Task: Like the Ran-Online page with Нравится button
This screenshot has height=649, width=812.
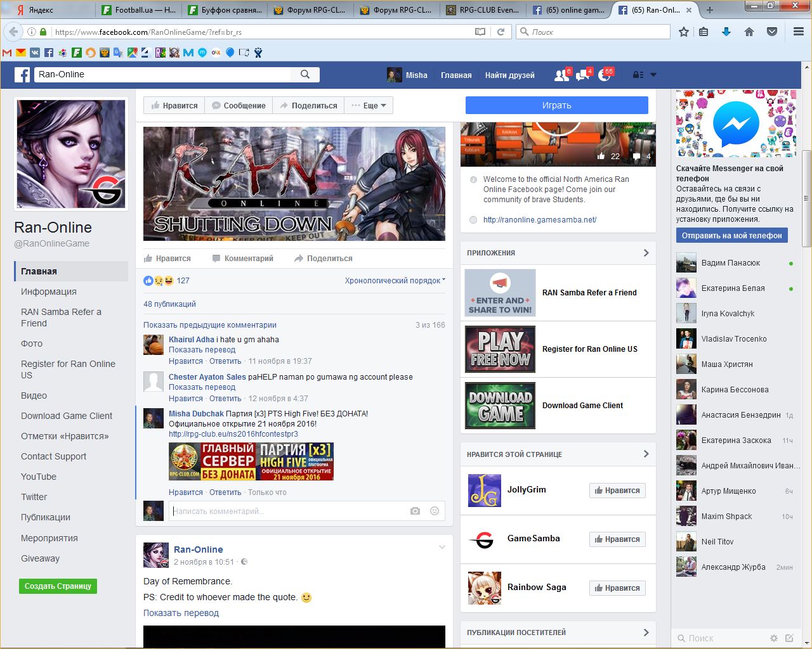Action: (174, 105)
